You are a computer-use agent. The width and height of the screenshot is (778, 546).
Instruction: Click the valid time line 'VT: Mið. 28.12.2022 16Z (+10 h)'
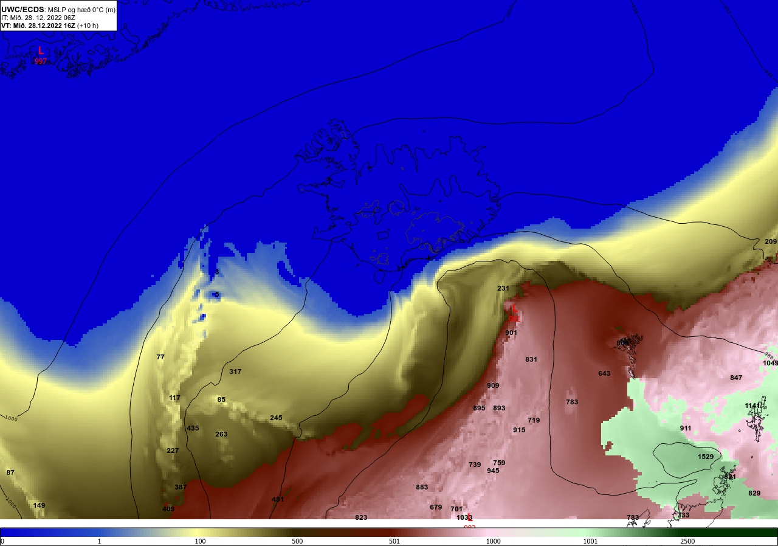coord(50,26)
